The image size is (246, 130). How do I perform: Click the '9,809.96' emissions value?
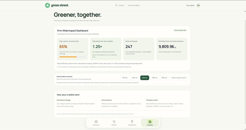166,47
